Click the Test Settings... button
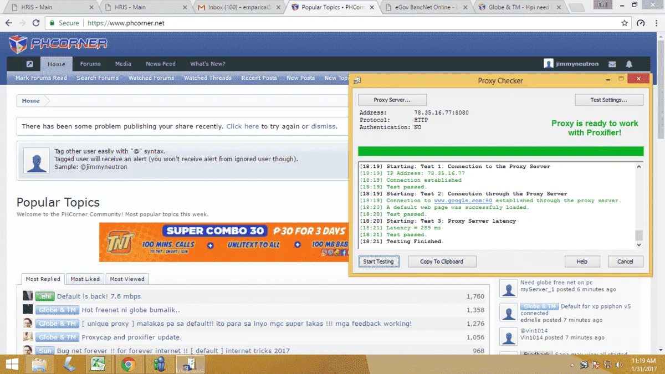This screenshot has height=374, width=665. (x=609, y=100)
